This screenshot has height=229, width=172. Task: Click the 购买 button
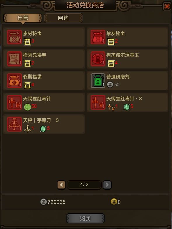(x=85, y=218)
